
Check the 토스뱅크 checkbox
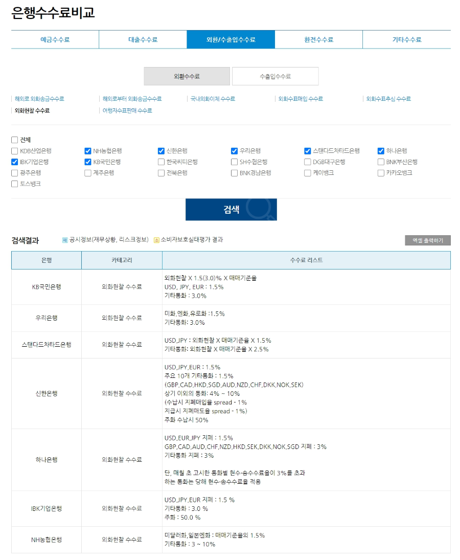click(x=15, y=184)
